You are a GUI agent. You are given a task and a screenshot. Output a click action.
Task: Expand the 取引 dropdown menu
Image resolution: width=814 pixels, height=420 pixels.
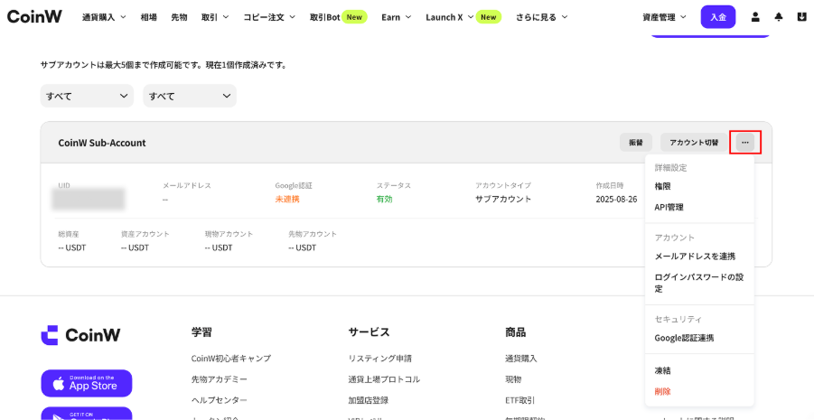tap(215, 17)
